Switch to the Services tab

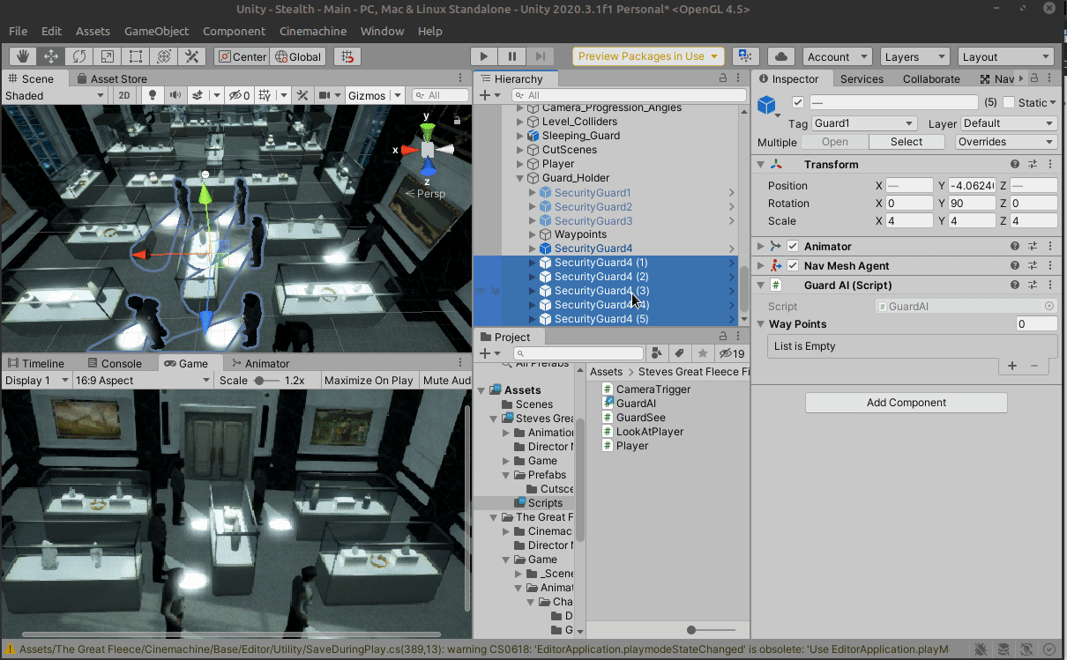[862, 78]
